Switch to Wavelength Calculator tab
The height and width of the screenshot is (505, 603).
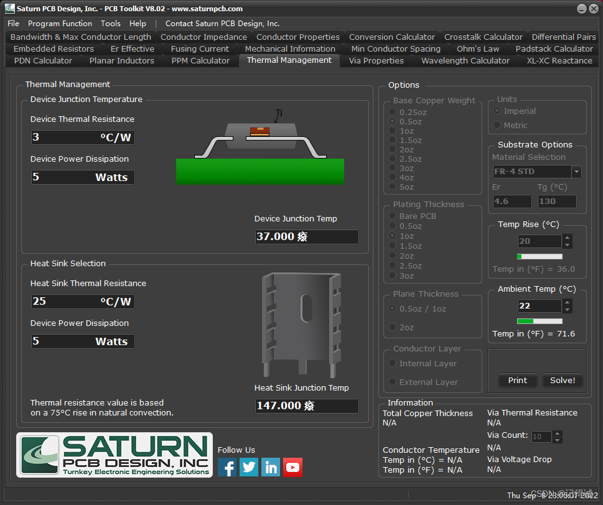point(465,61)
